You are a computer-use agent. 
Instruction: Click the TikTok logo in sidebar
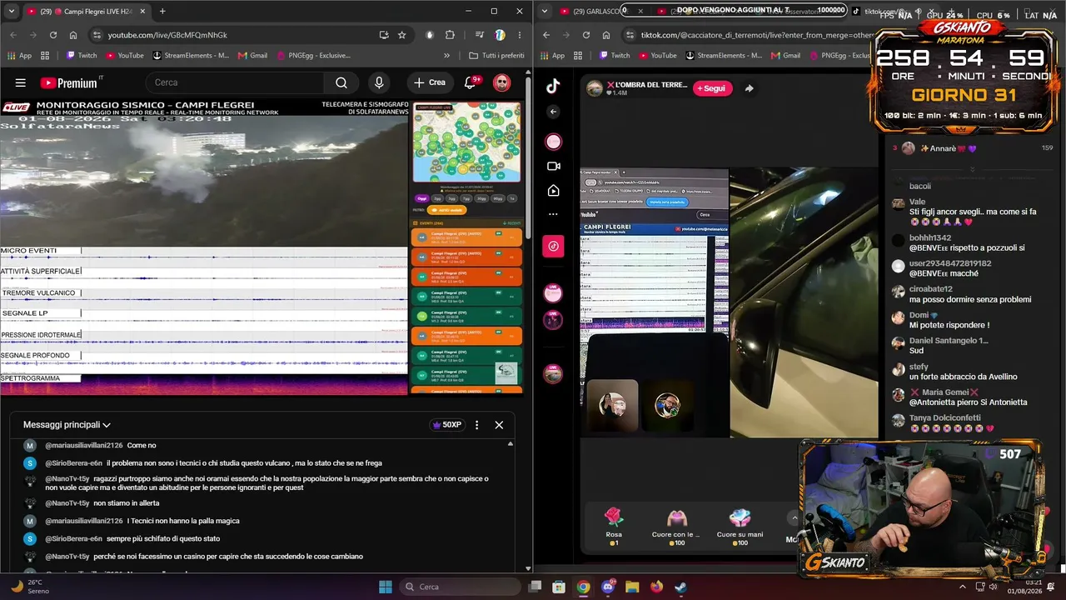[553, 86]
